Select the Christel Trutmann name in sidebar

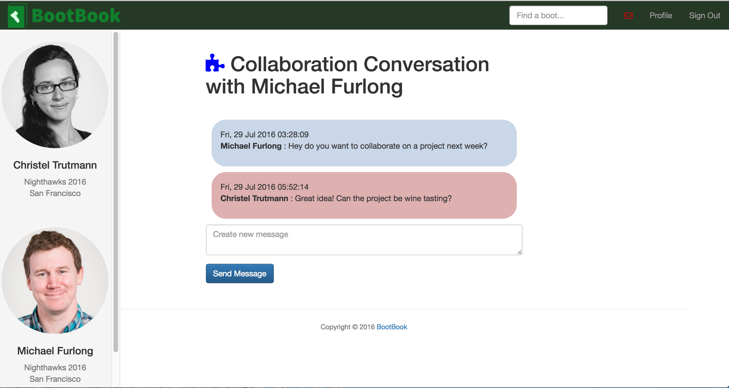point(55,165)
